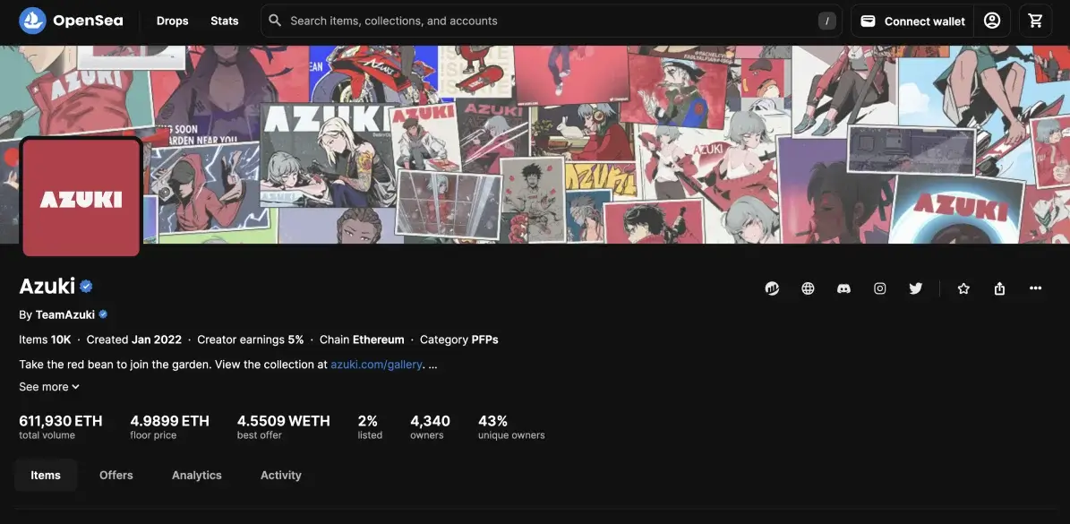Switch to the Activity tab

coord(280,475)
